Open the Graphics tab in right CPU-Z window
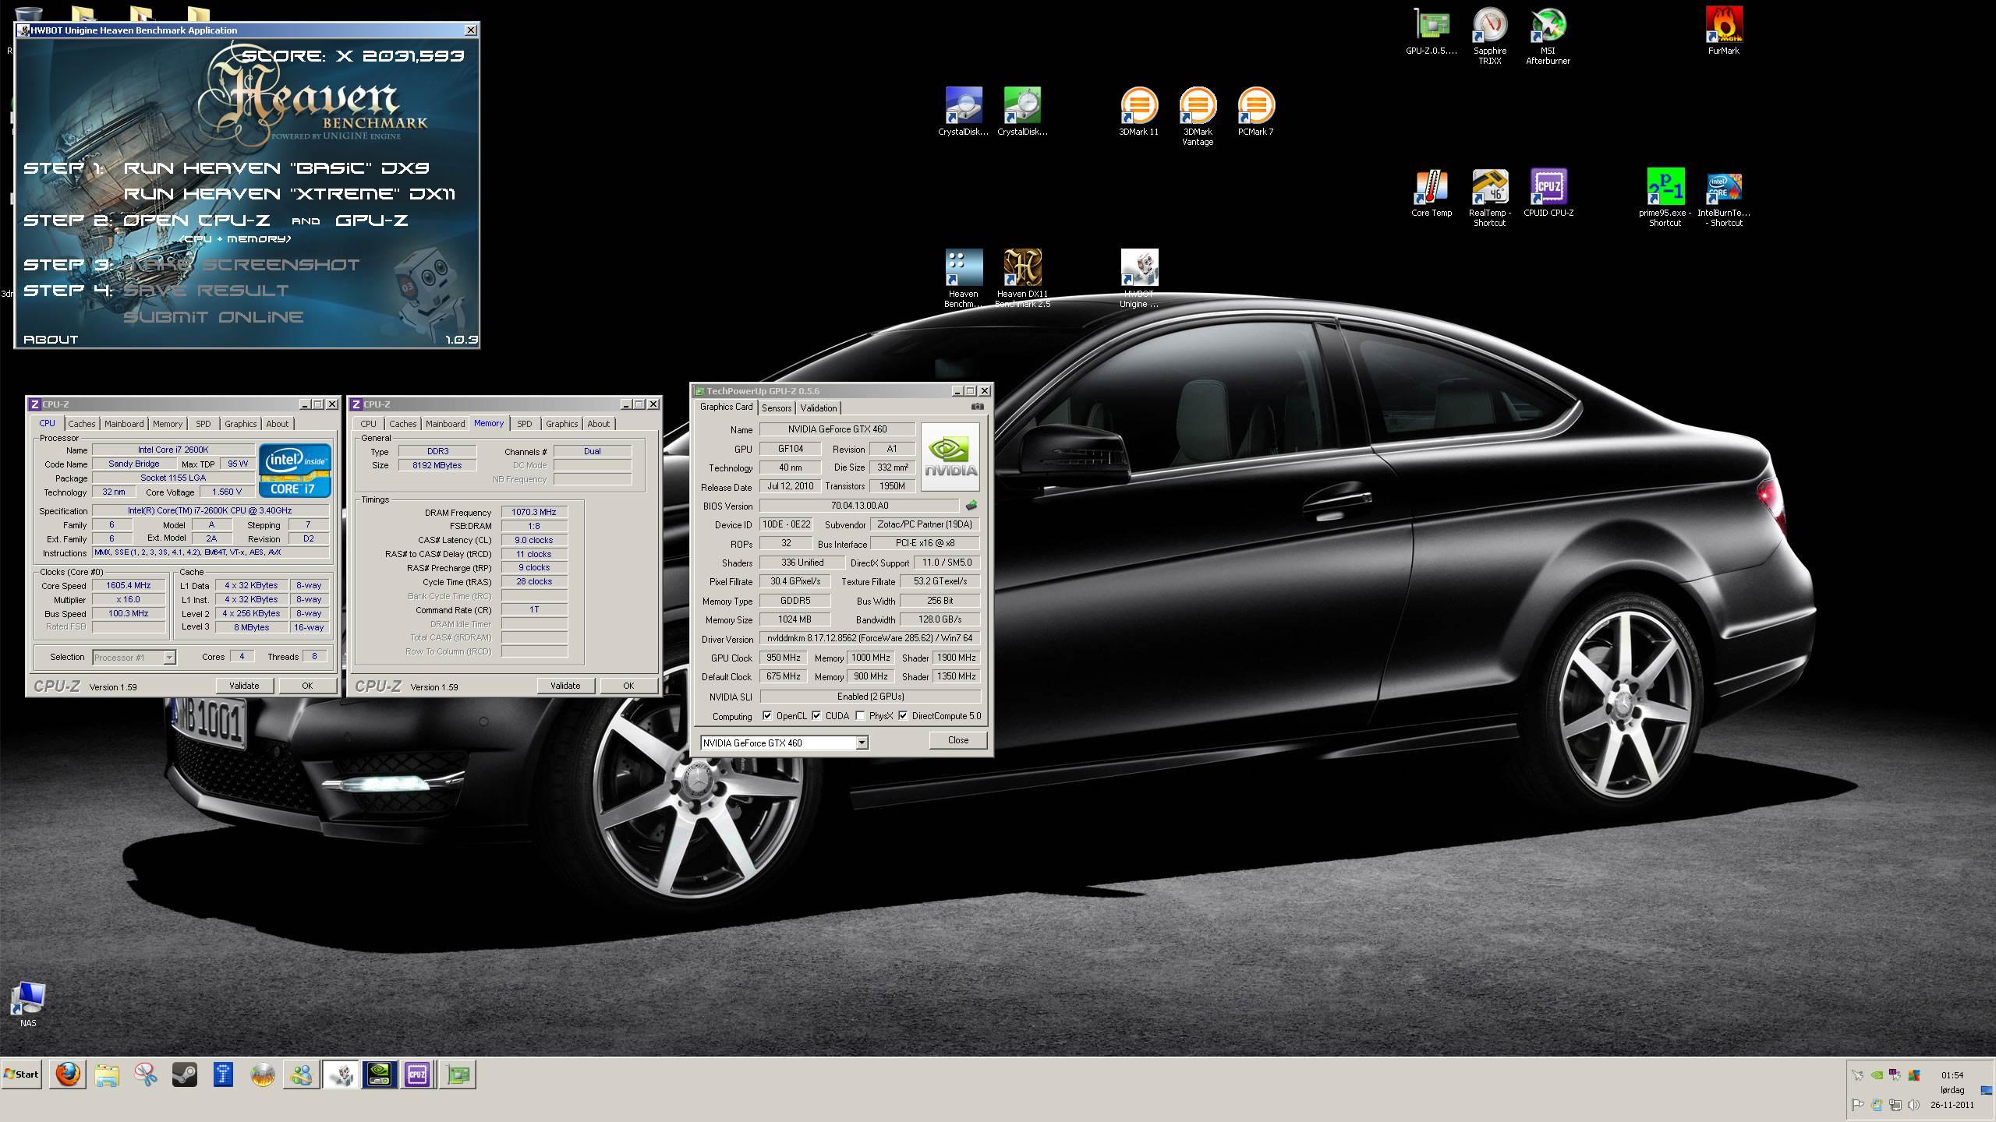1996x1122 pixels. click(x=561, y=424)
